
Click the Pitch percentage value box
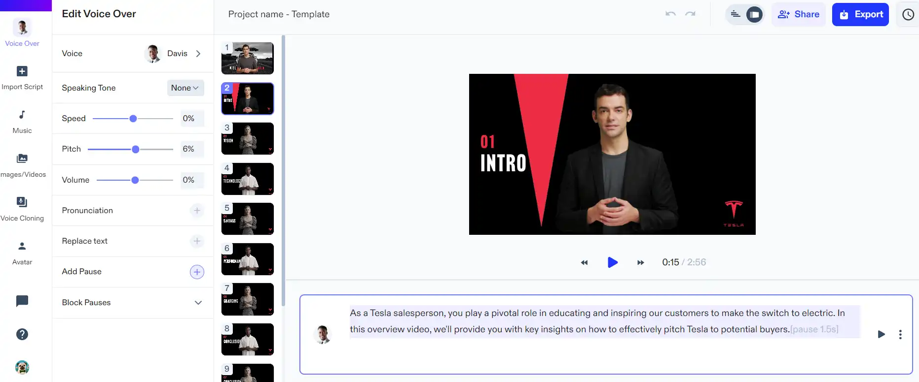192,149
